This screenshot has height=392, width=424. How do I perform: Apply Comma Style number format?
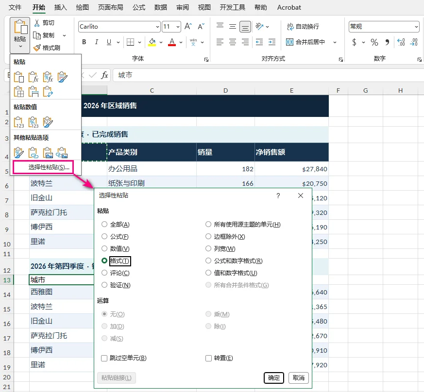(x=387, y=42)
